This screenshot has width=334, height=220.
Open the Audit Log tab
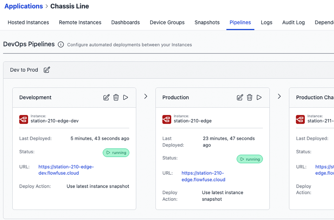(293, 22)
